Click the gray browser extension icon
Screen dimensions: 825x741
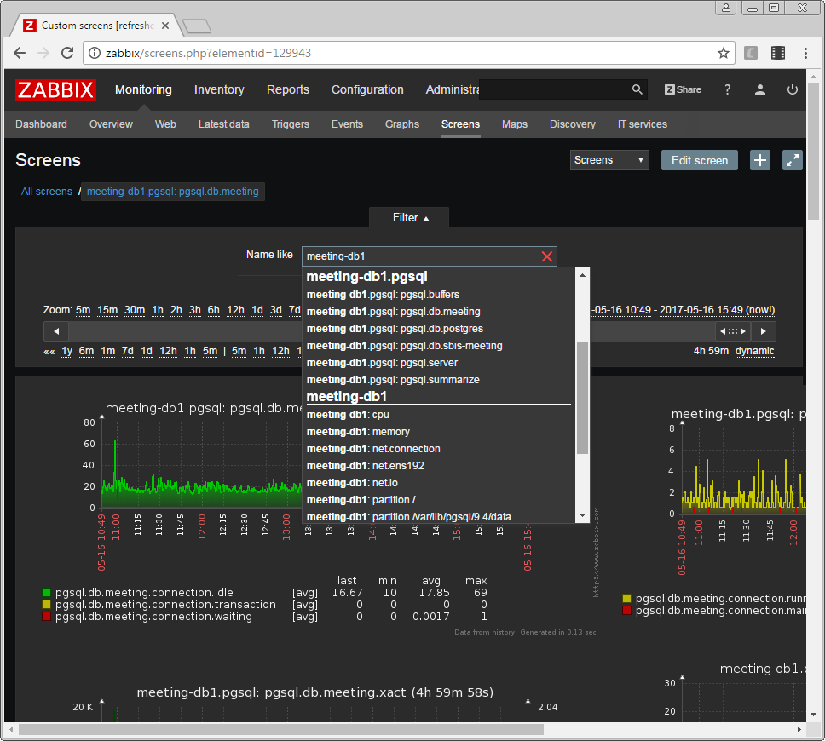[751, 53]
